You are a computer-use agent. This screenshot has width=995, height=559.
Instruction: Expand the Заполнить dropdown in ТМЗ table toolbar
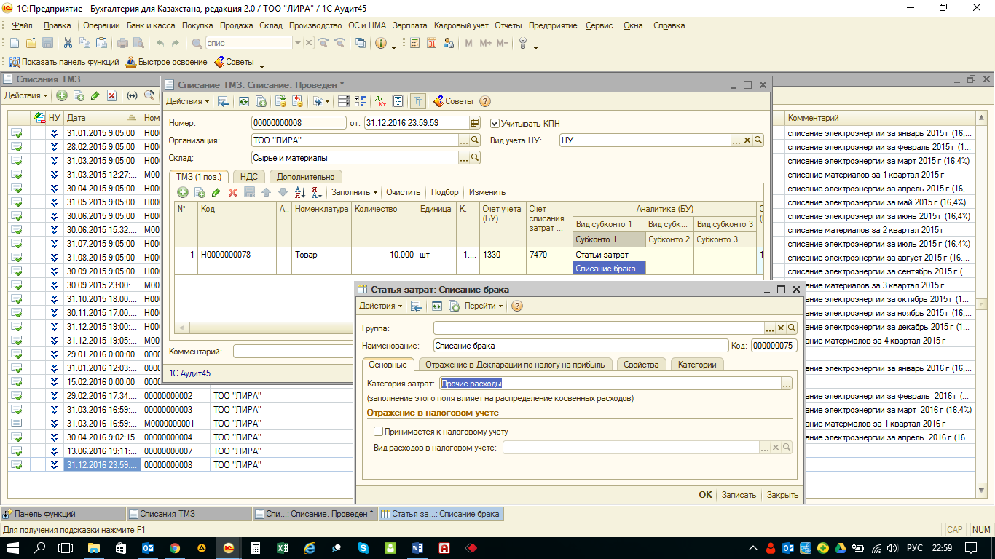tap(354, 192)
